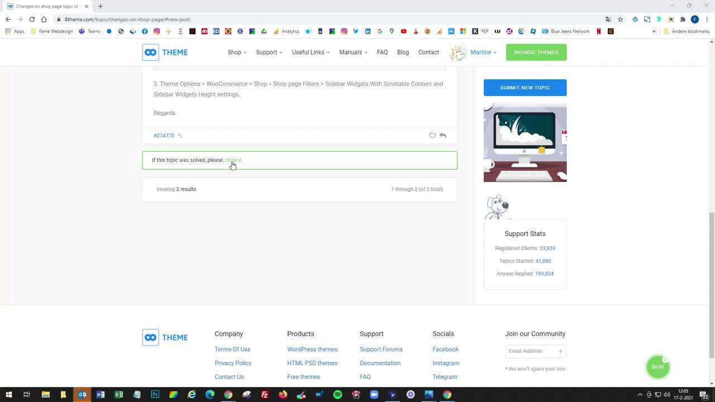Like the post with the heart icon
The width and height of the screenshot is (715, 402).
click(432, 135)
